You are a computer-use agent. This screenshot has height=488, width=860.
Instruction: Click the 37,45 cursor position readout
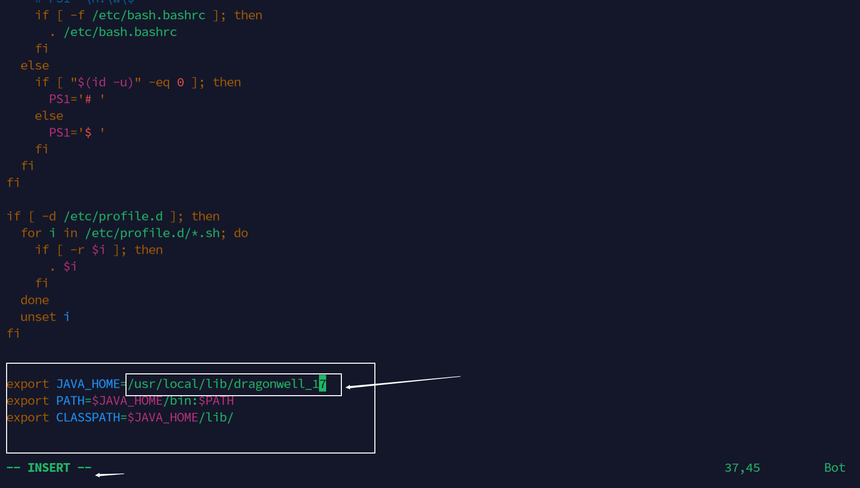click(x=742, y=468)
